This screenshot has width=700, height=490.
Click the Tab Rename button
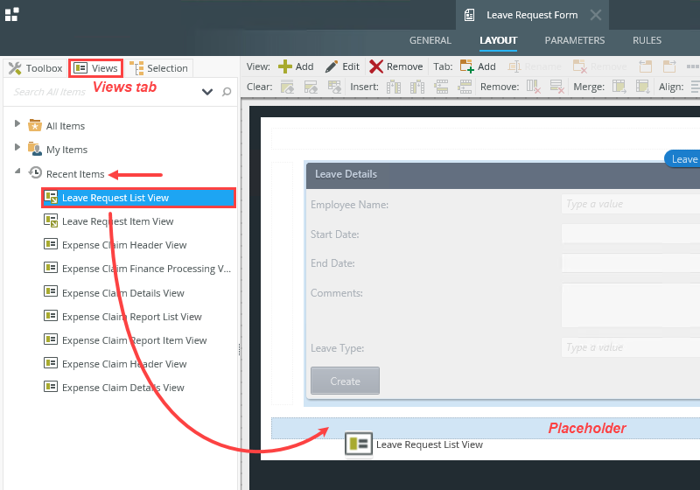[x=535, y=66]
